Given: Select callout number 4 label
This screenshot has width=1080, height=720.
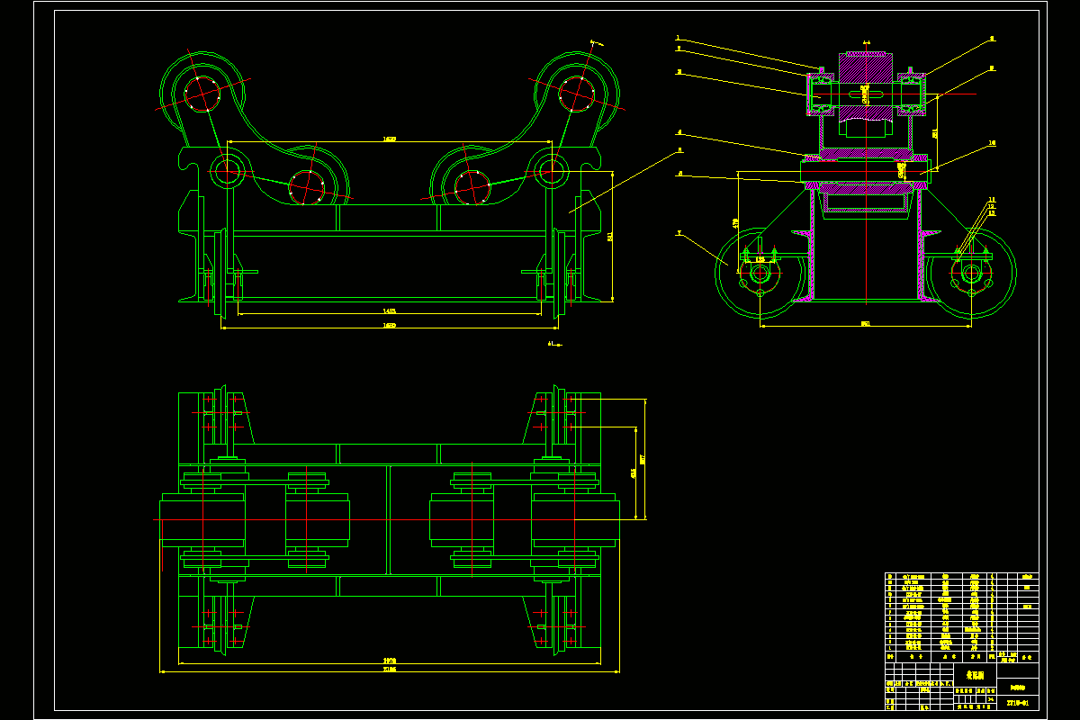Looking at the screenshot, I should click(680, 132).
